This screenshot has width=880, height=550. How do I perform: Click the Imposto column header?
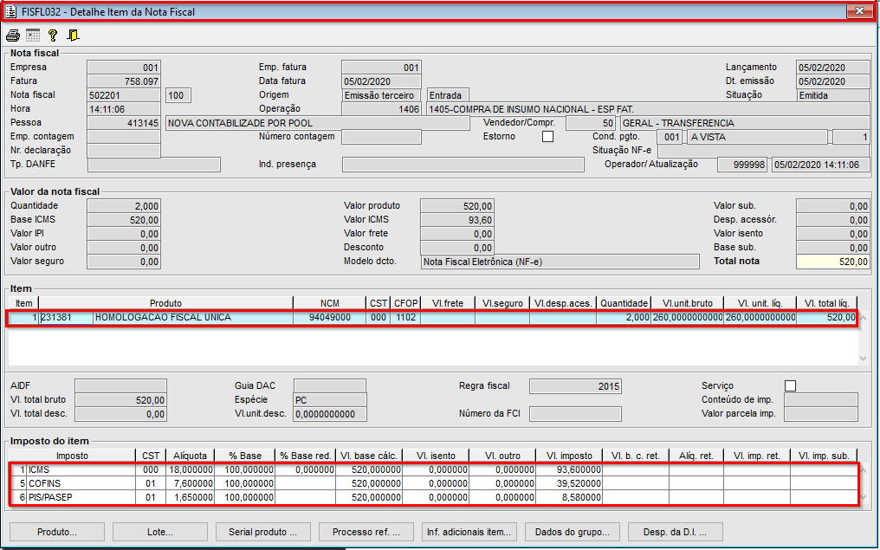click(x=73, y=456)
